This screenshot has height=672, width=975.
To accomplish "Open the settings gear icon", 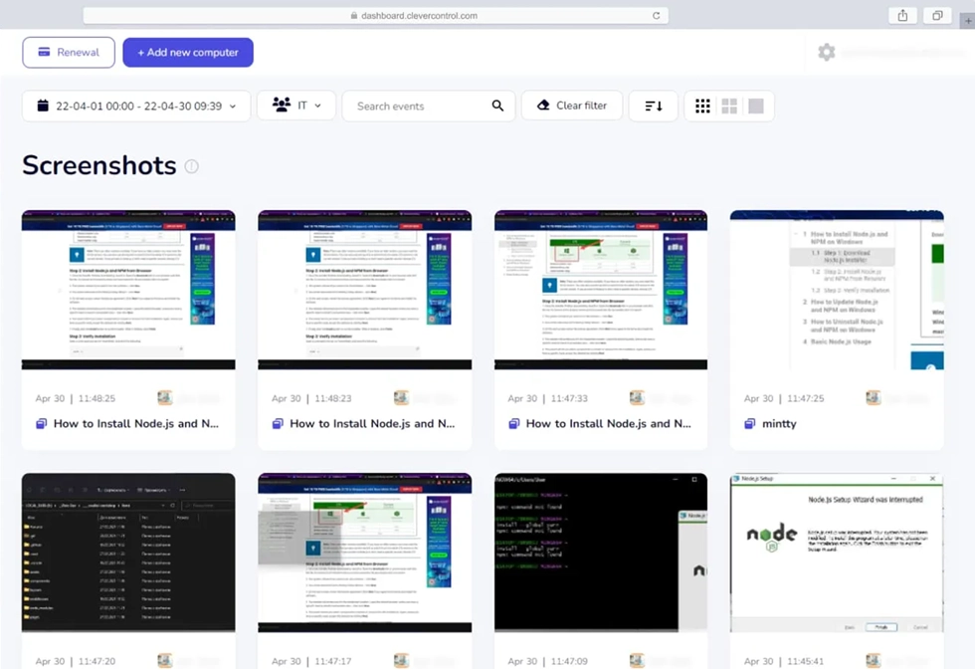I will click(827, 52).
